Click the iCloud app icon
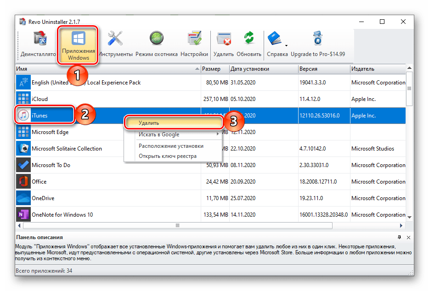This screenshot has height=291, width=429. 23,99
